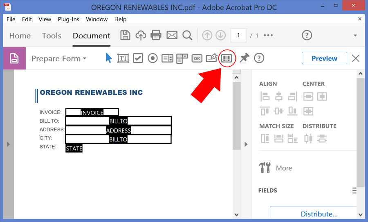The image size is (368, 222).
Task: Click the purple Prepare Form document icon
Action: (x=14, y=58)
